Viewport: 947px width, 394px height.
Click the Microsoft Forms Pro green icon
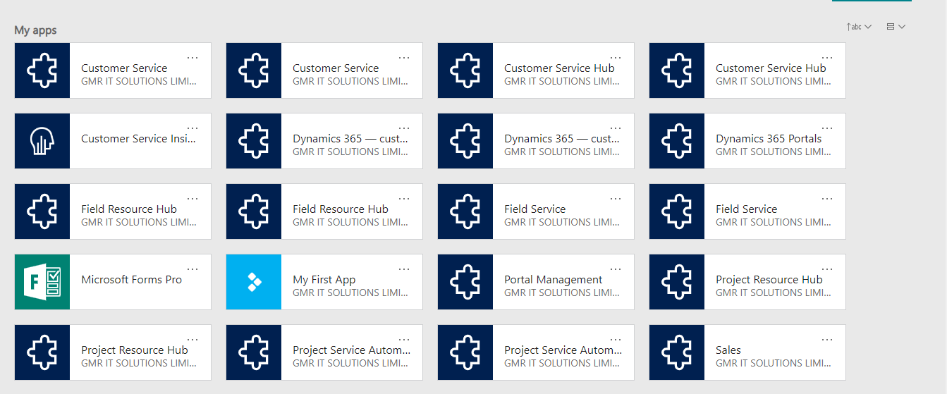click(42, 282)
